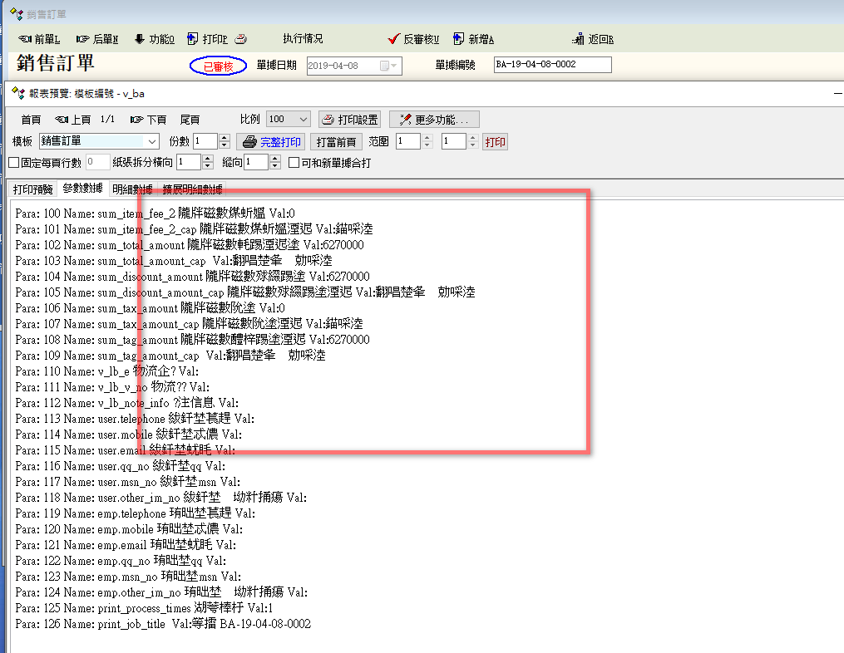Open the 模板 template dropdown
This screenshot has height=653, width=844.
[151, 142]
